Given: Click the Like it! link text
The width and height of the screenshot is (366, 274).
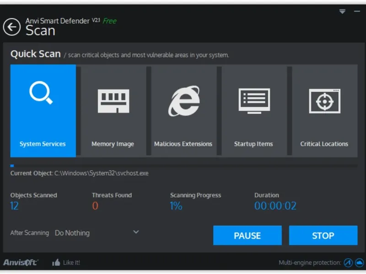Looking at the screenshot, I should click(x=71, y=263).
